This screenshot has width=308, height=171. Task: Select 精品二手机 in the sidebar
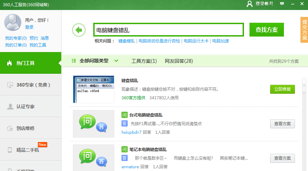click(x=31, y=150)
